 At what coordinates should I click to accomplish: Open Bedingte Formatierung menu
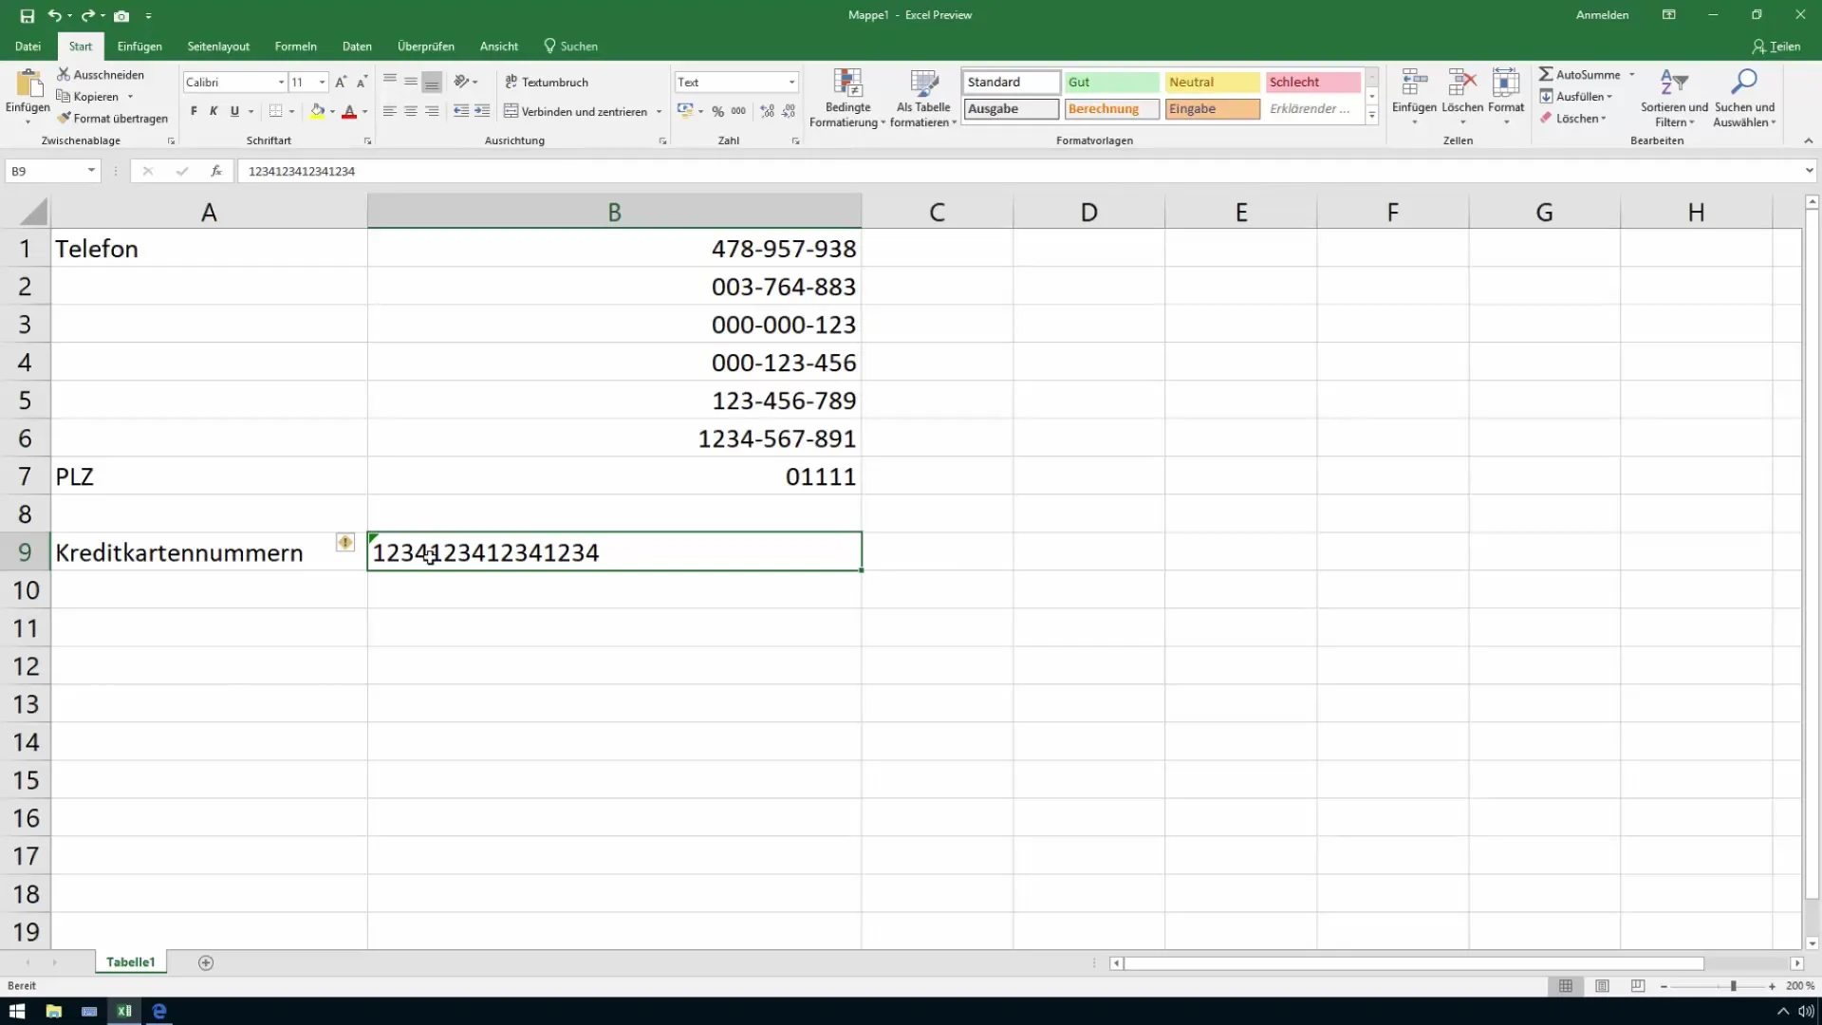click(846, 99)
